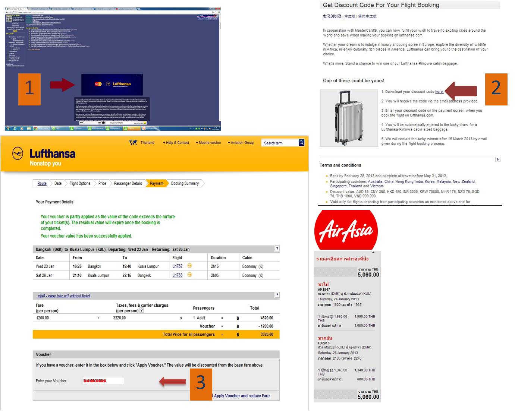Click the Chrome icon in the small screenshot's taskbar
Screen dimensions: 515x411
[35, 128]
